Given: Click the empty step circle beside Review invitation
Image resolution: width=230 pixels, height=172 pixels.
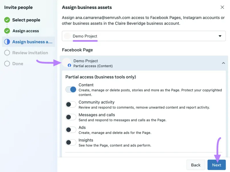Looking at the screenshot, I should tap(7, 52).
